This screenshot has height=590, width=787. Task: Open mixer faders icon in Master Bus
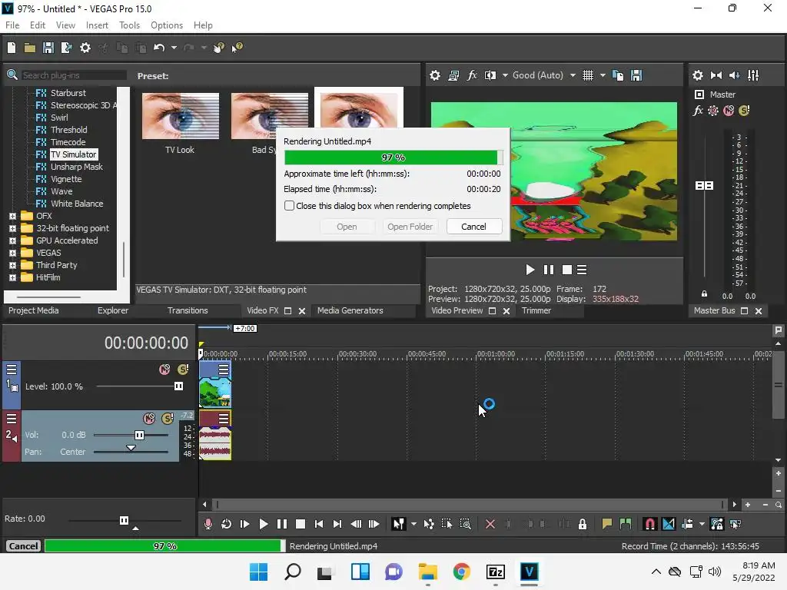pyautogui.click(x=753, y=75)
